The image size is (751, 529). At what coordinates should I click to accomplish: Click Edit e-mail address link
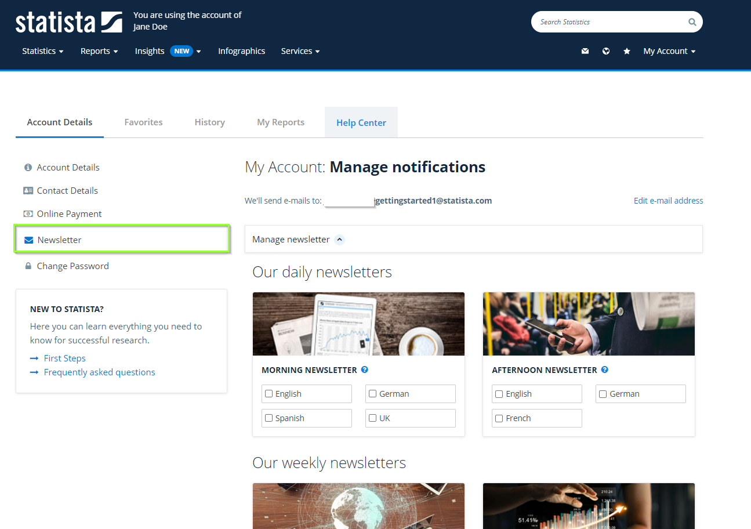coord(668,201)
